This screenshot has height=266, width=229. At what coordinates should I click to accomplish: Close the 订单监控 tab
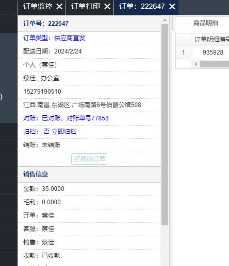pyautogui.click(x=59, y=7)
